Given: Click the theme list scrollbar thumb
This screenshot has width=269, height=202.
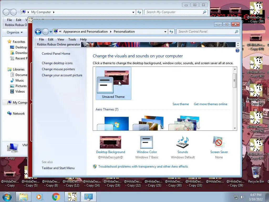Looking at the screenshot, I should (235, 80).
